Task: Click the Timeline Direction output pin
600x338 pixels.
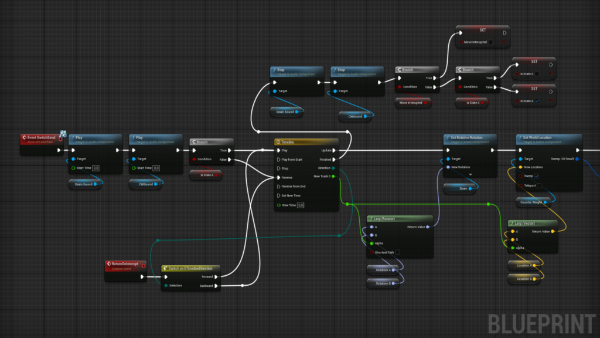Action: click(x=333, y=168)
